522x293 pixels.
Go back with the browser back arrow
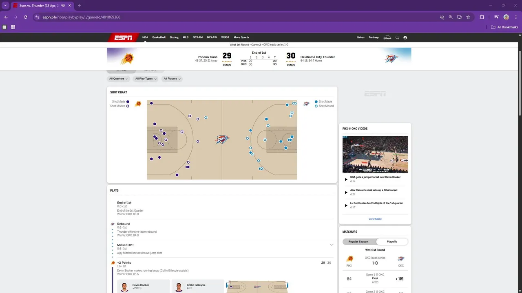pyautogui.click(x=6, y=17)
